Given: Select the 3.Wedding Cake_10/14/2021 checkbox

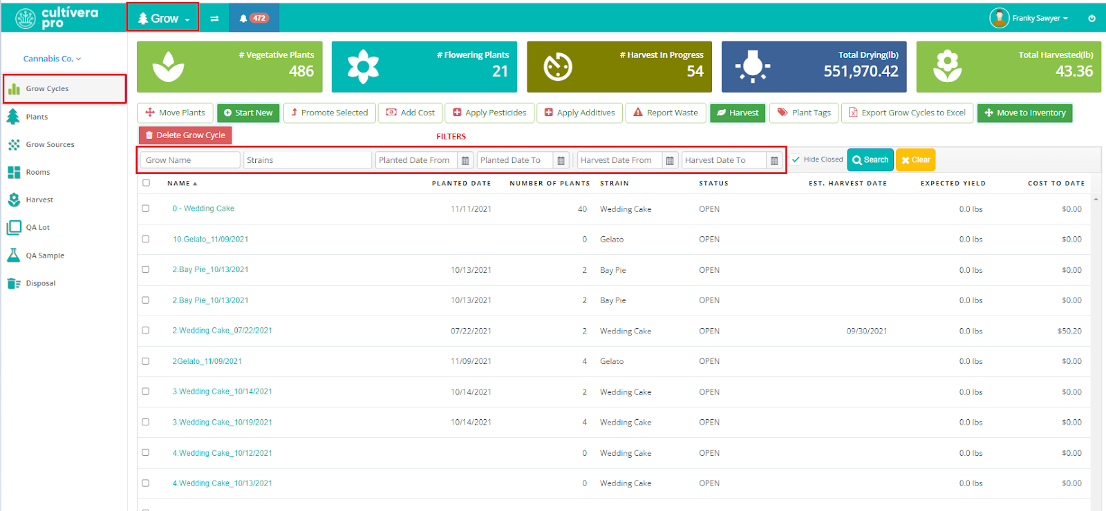Looking at the screenshot, I should click(x=146, y=392).
